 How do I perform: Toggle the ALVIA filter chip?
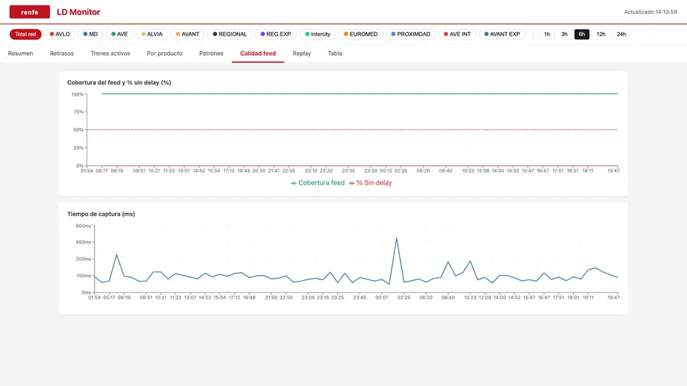click(152, 34)
